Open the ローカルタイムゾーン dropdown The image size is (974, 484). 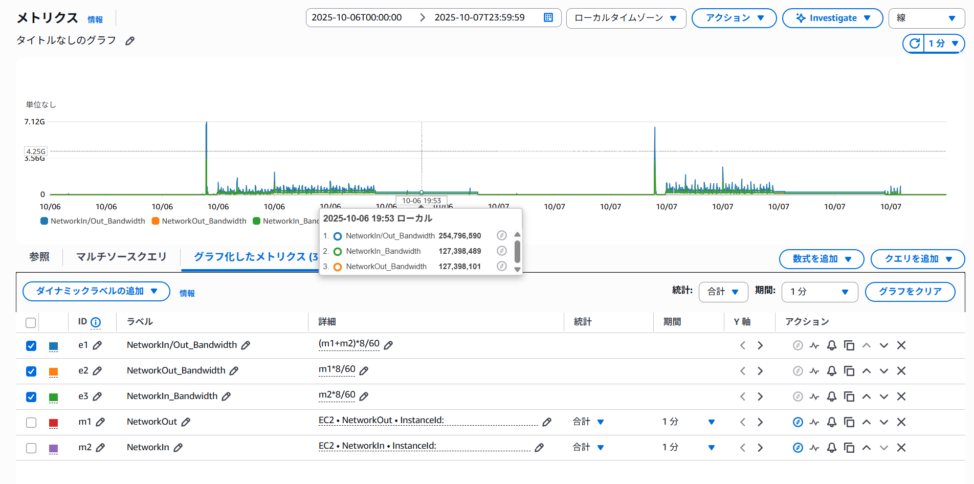click(626, 18)
